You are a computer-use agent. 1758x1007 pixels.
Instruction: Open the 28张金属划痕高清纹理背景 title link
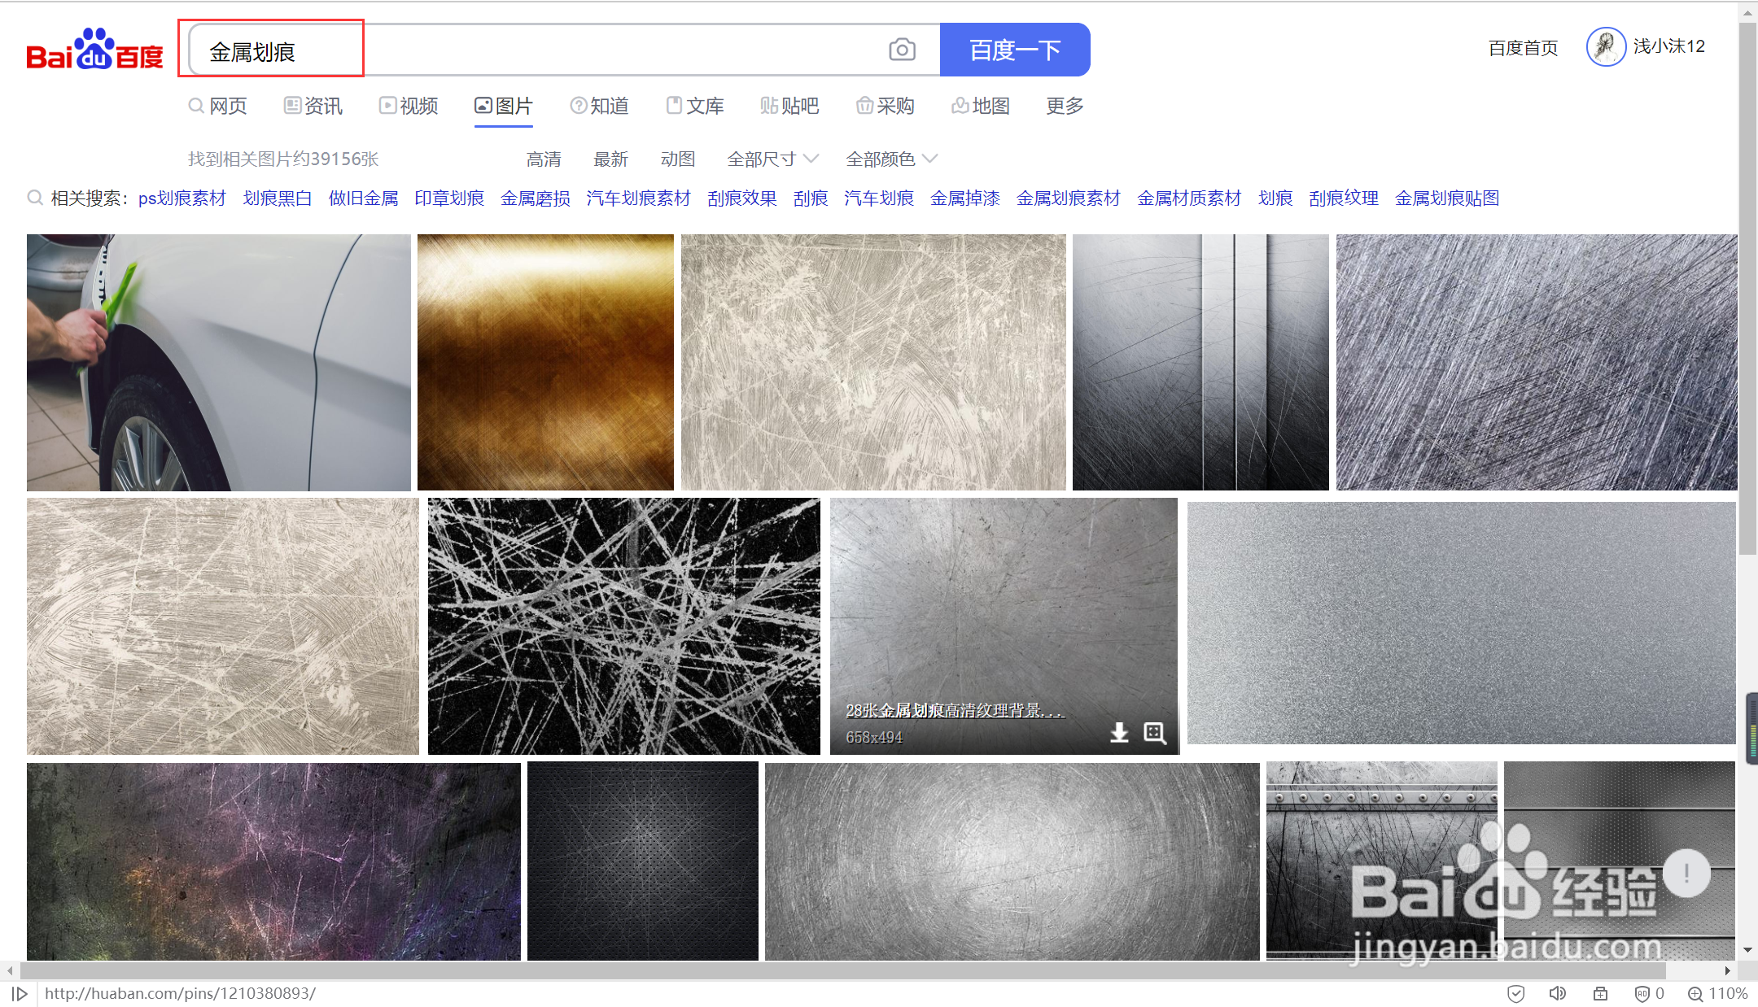coord(954,710)
